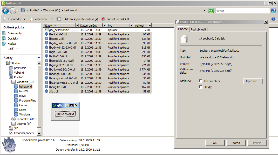
Task: Click the Dokumenty favorites icon
Action: click(4, 33)
